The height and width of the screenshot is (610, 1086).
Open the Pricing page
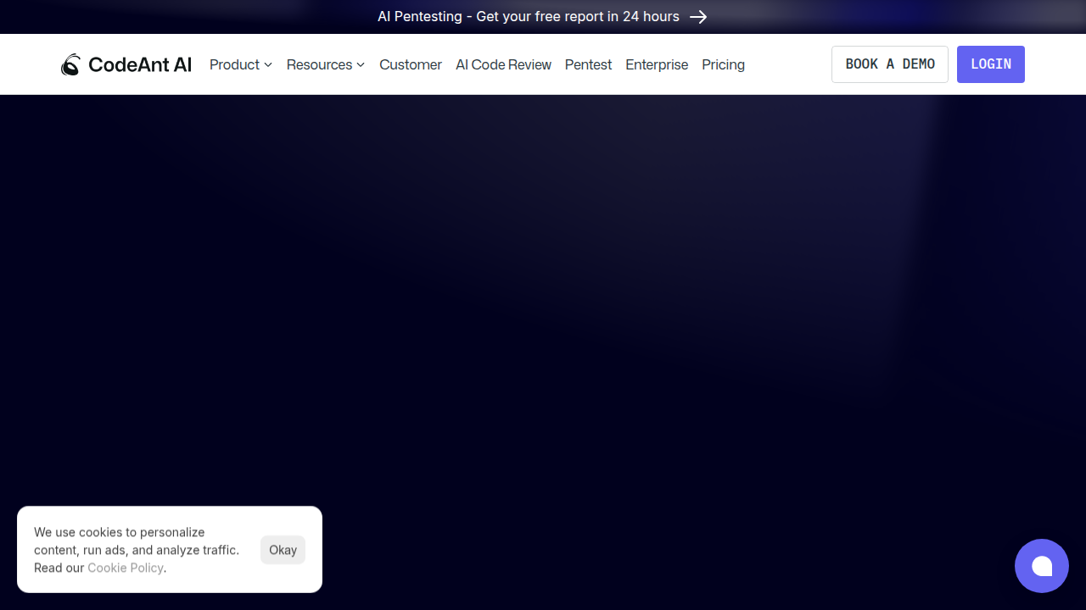723,64
